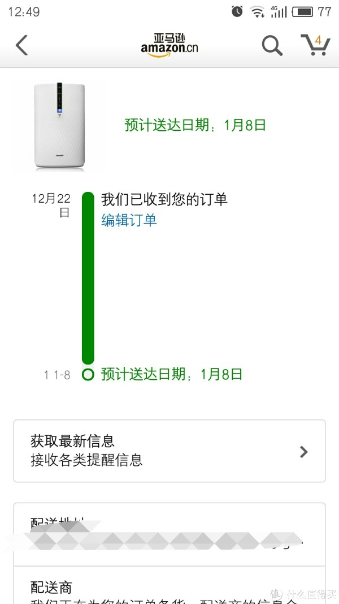Viewport: 339px width, 604px height.
Task: Click the open circle delivery marker
Action: click(x=88, y=374)
